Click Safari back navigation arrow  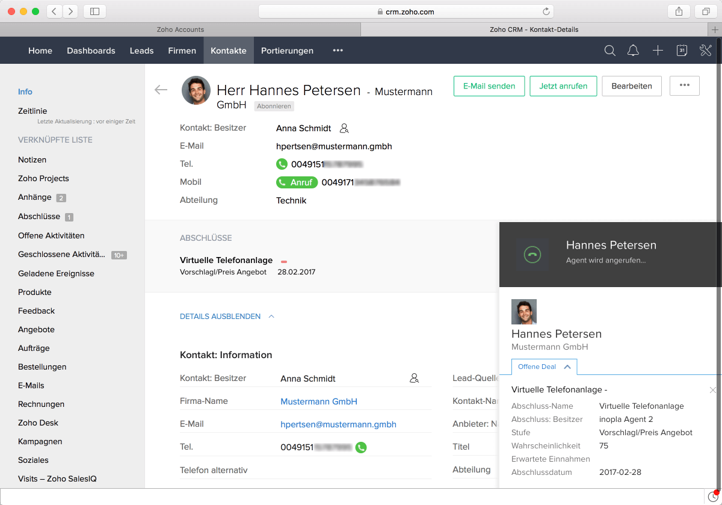point(54,11)
